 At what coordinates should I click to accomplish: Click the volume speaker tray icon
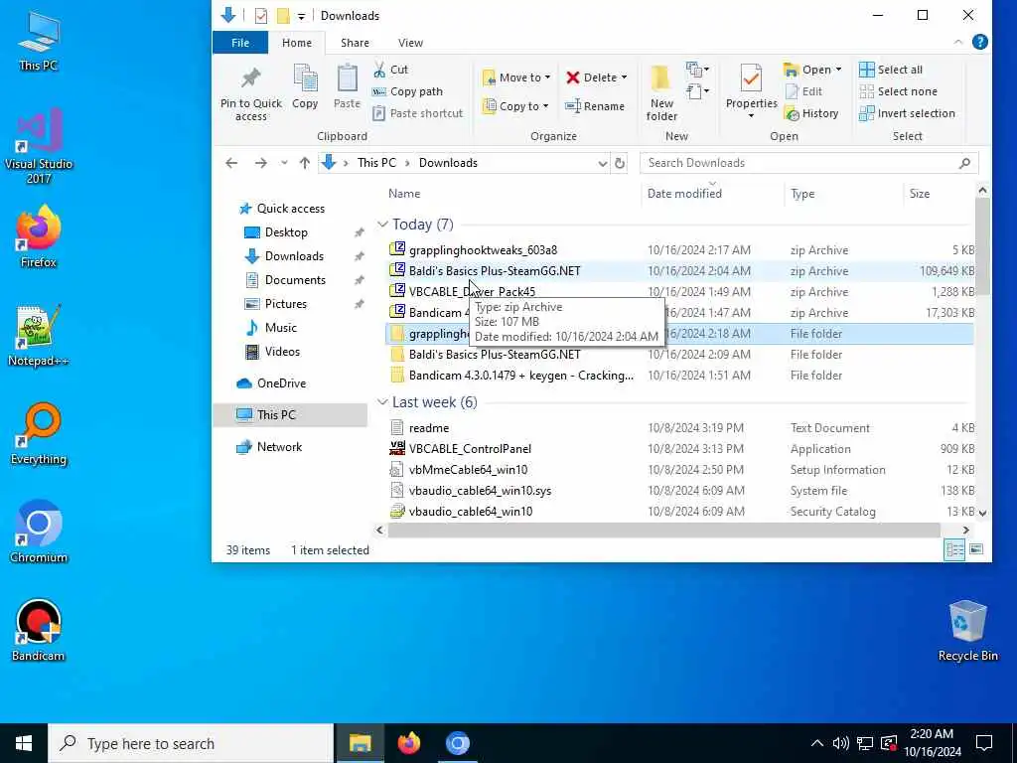tap(840, 743)
